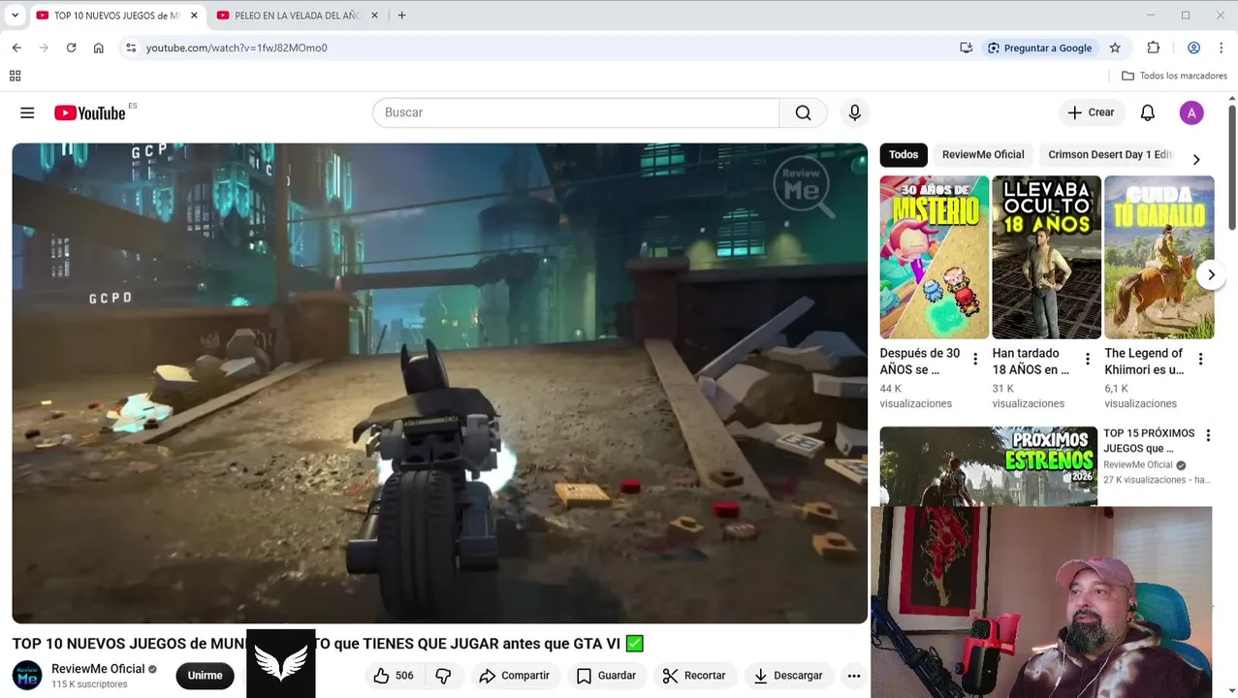Start voice search with microphone icon
1238x698 pixels.
pos(854,112)
